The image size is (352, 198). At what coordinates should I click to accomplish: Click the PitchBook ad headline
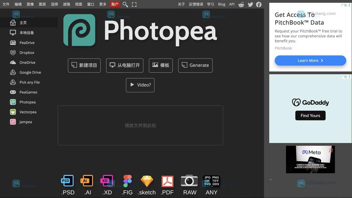(x=299, y=19)
